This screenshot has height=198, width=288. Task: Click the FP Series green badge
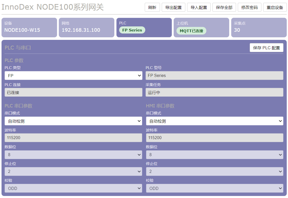(x=132, y=30)
